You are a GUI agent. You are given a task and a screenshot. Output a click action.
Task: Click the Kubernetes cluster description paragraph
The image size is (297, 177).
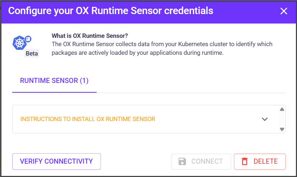point(162,49)
